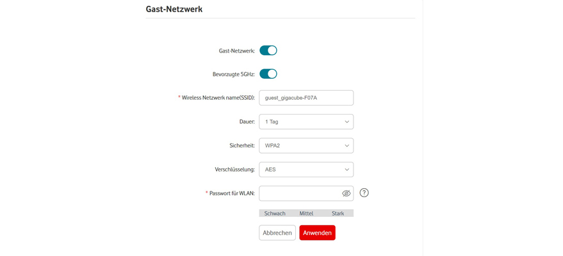Click the Dauer dropdown chevron arrow
This screenshot has height=256, width=563.
click(347, 122)
